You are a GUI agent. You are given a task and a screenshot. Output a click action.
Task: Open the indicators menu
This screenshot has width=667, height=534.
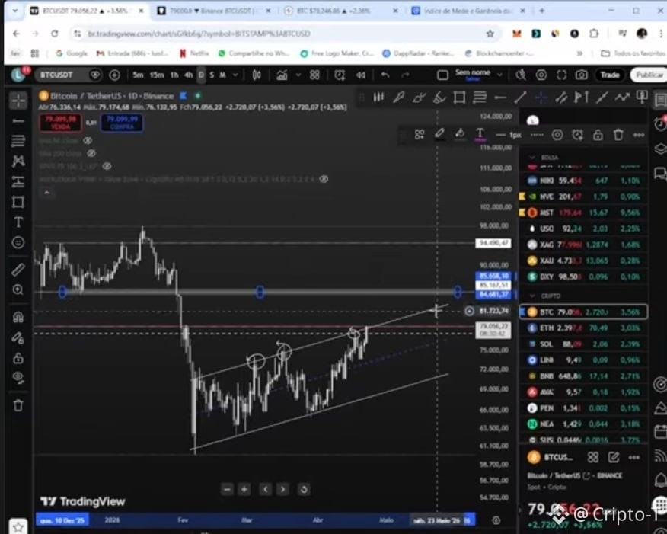pyautogui.click(x=282, y=75)
